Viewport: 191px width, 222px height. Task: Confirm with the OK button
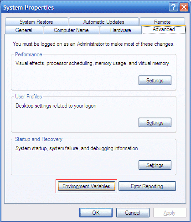[96, 213]
